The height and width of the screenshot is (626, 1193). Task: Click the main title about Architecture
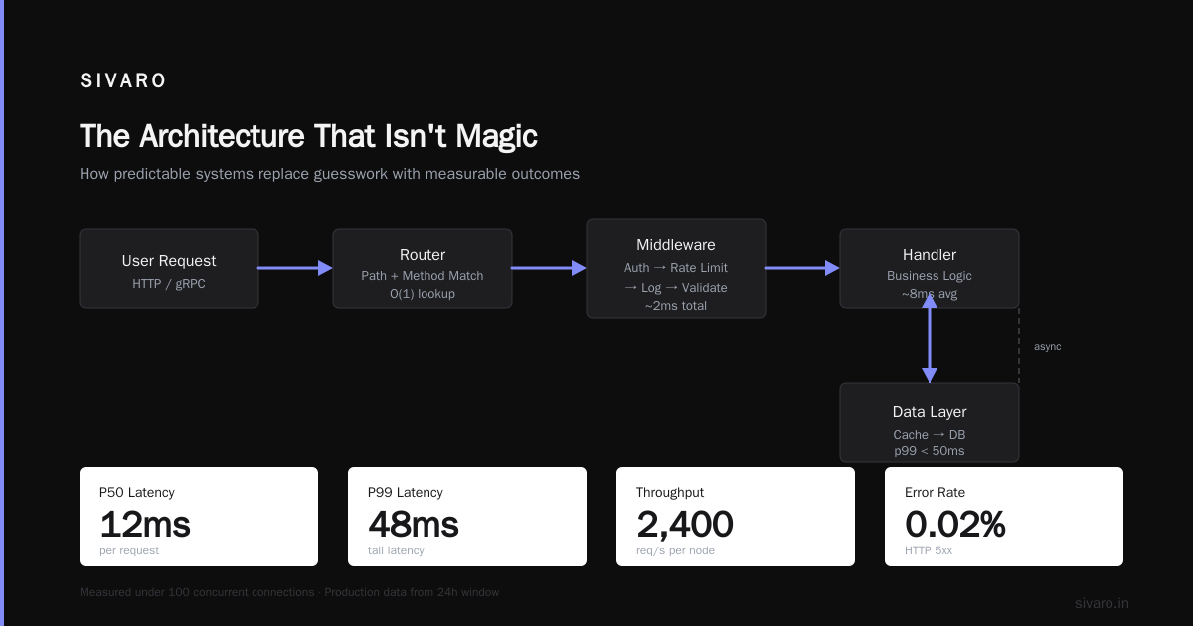(308, 136)
